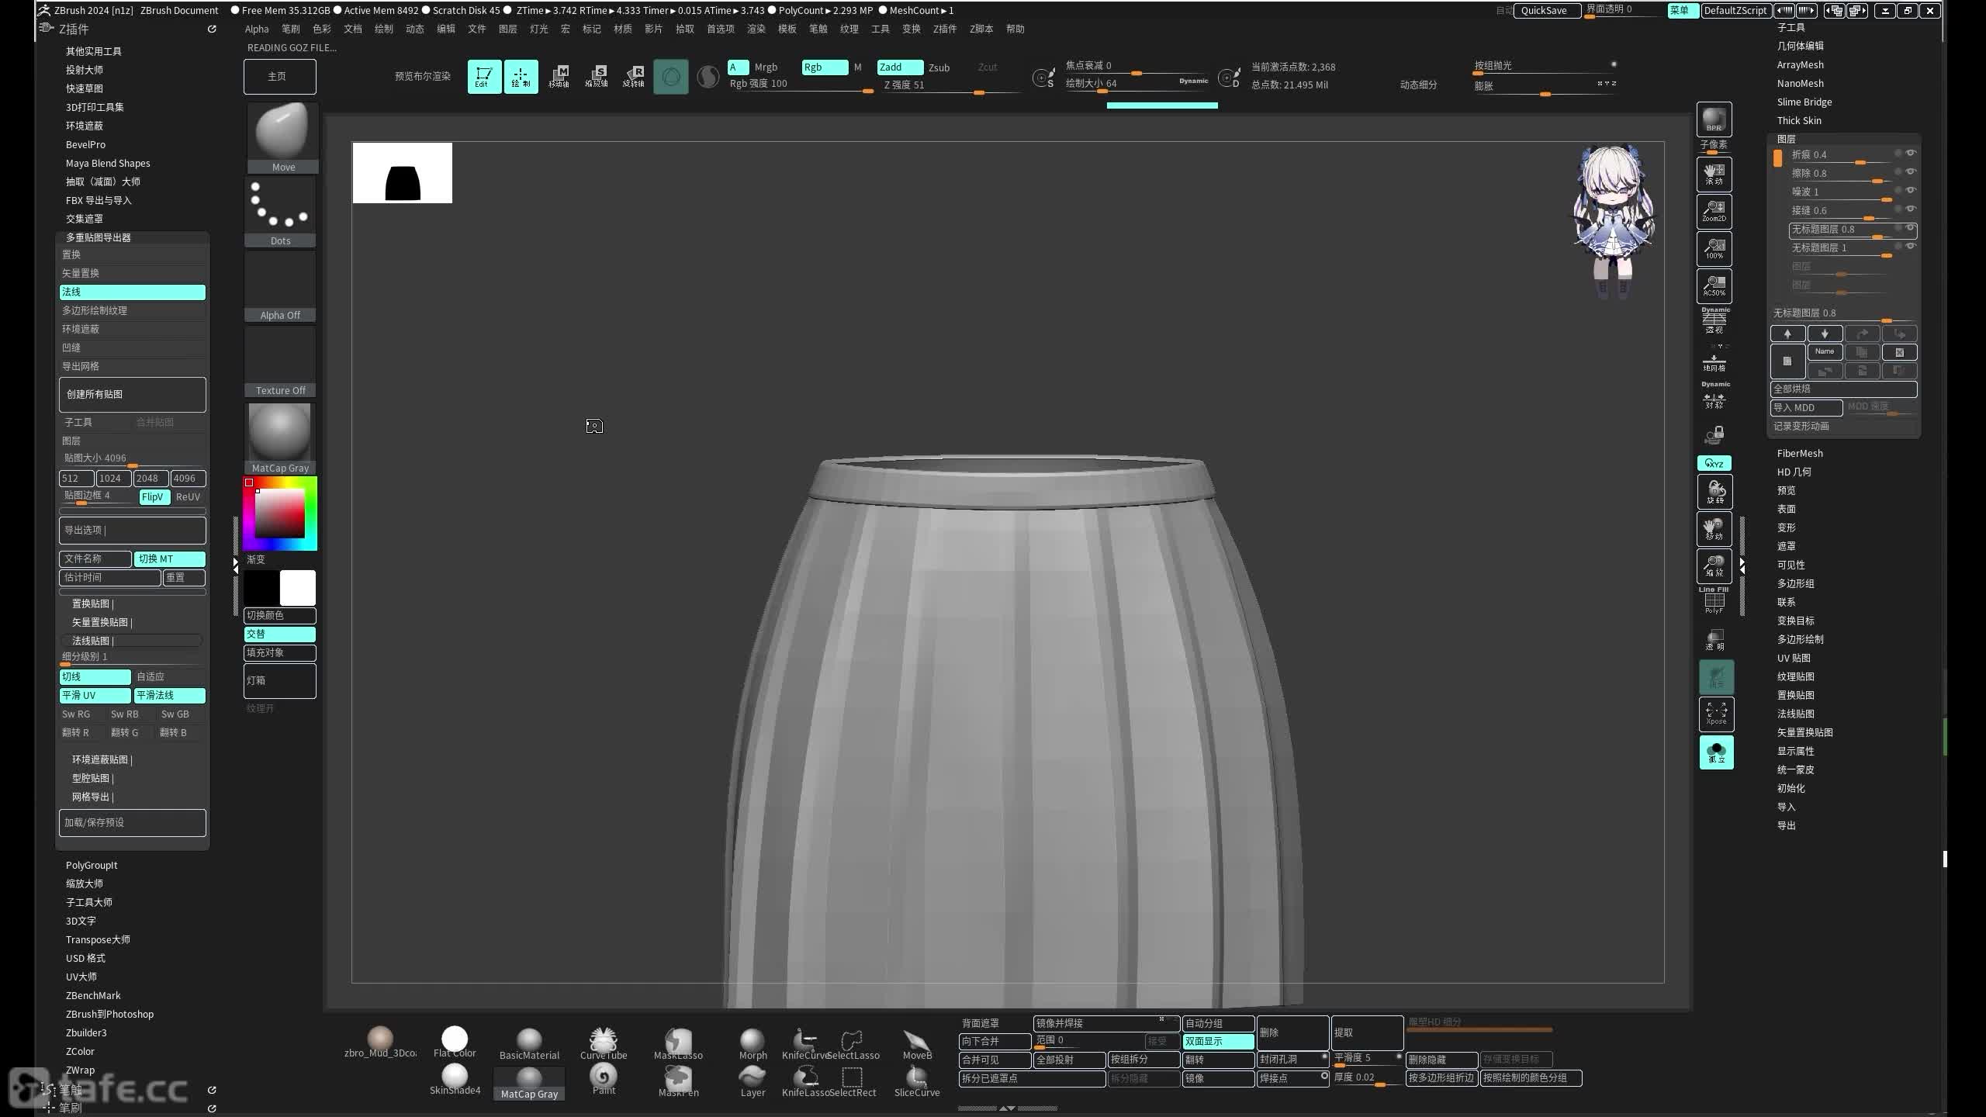Expand the 多边形组 polygroups section
Image resolution: width=1986 pixels, height=1117 pixels.
pos(1795,584)
